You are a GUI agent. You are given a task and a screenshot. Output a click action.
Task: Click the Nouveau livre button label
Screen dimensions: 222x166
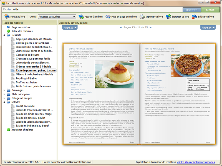click(x=18, y=17)
